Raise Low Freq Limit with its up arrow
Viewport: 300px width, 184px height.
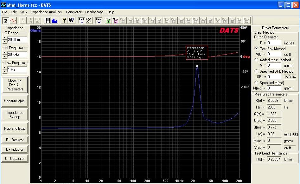point(4,68)
